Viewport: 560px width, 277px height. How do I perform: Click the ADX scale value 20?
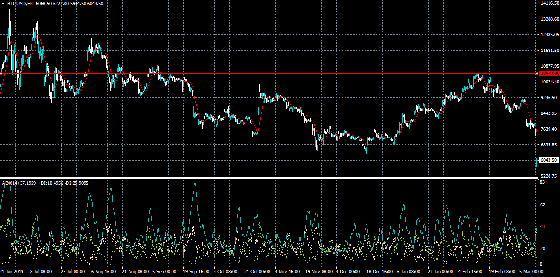(x=542, y=248)
